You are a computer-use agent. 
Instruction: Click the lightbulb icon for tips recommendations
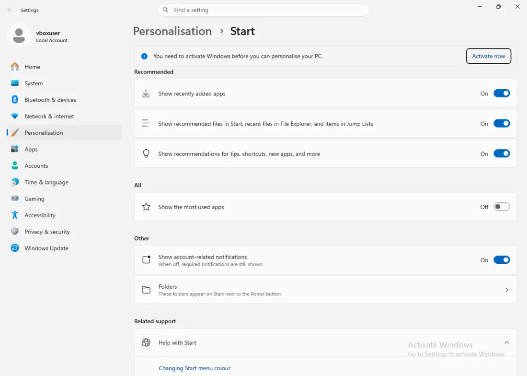(x=146, y=153)
